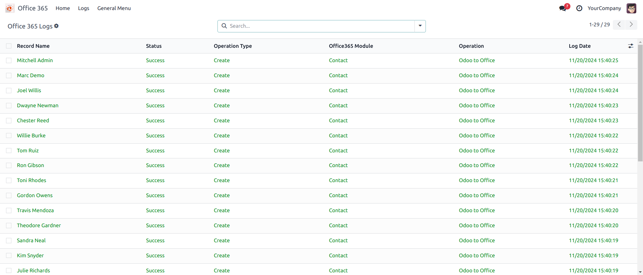Screen dimensions: 643x275
Task: Open the activities clock icon
Action: 579,8
